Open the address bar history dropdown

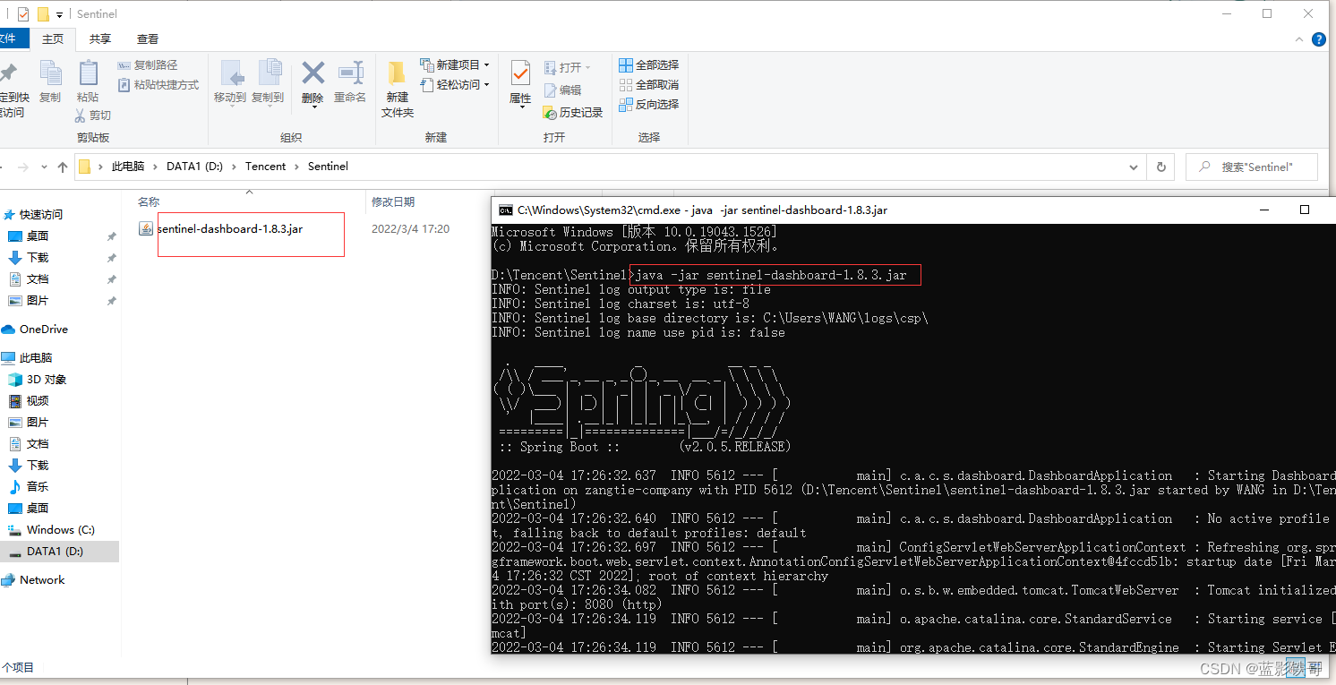click(1135, 167)
